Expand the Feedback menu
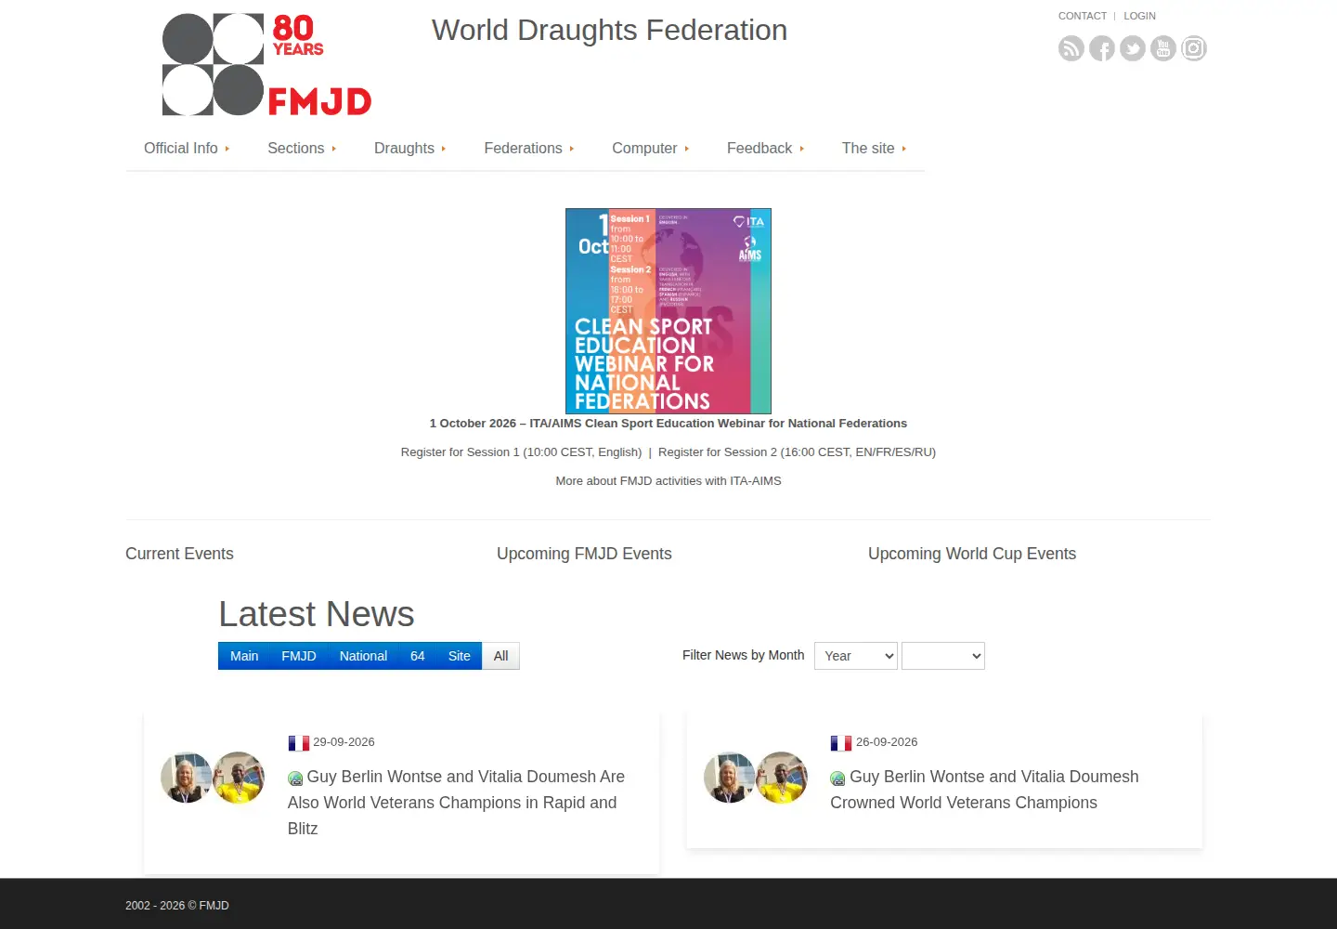This screenshot has height=929, width=1337. 765,149
